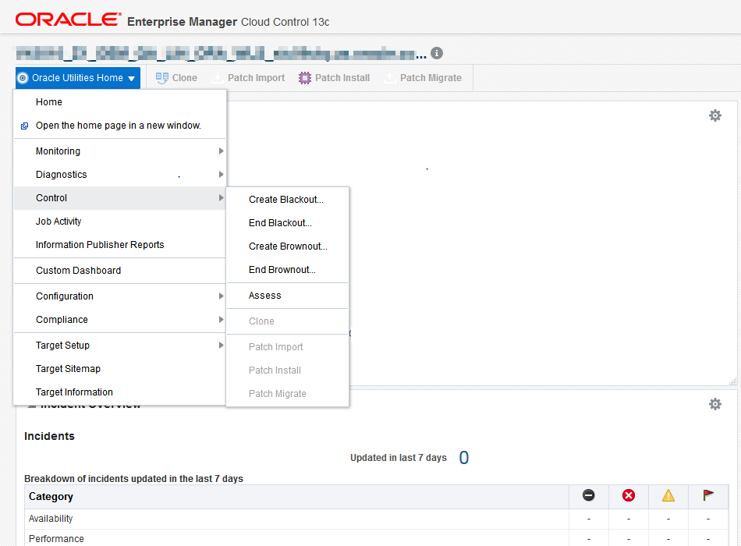Screen dimensions: 741x546
Task: Click the Clone toolbar icon
Action: (162, 78)
